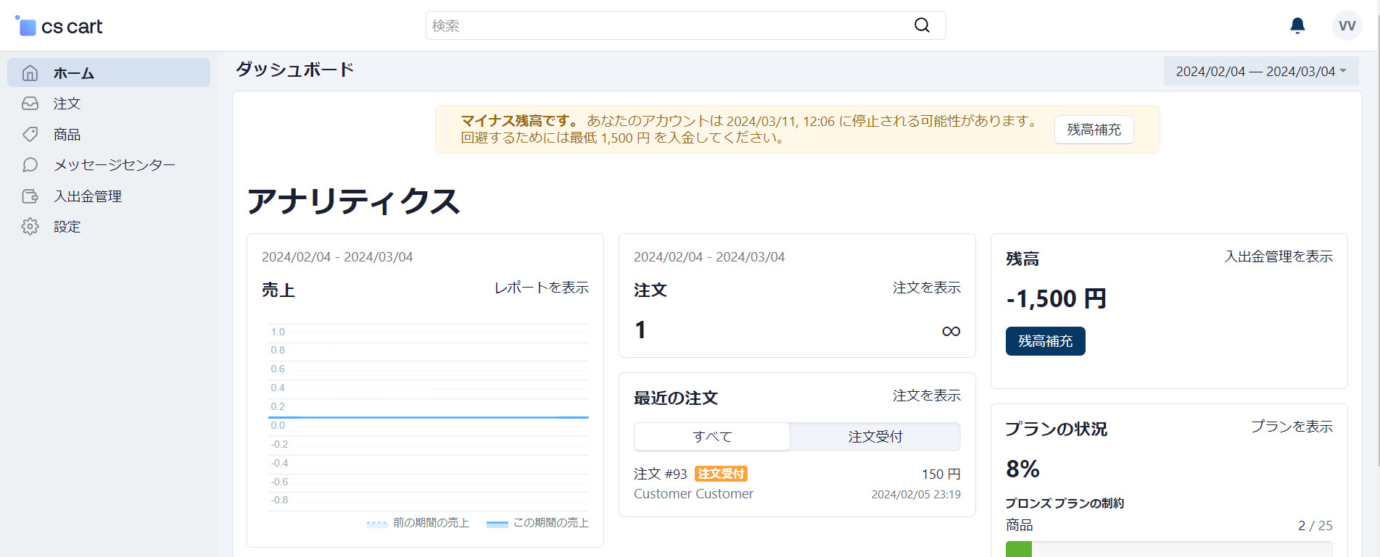Click the wallet icon beside 入出金管理
Viewport: 1380px width, 557px height.
click(x=30, y=196)
